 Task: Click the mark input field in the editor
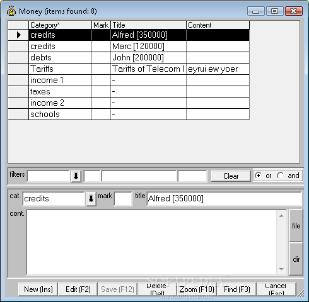click(123, 198)
